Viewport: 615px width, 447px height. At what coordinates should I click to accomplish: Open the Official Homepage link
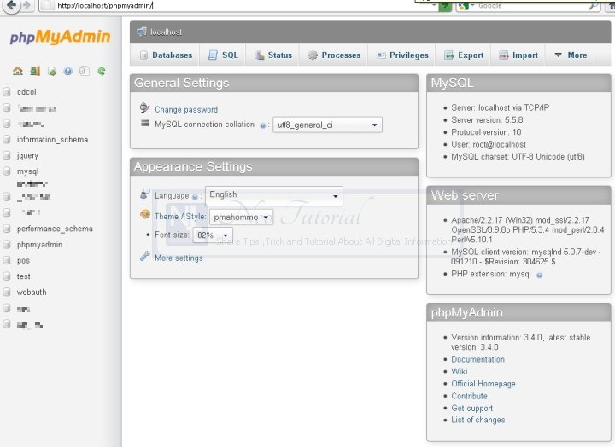tap(483, 384)
